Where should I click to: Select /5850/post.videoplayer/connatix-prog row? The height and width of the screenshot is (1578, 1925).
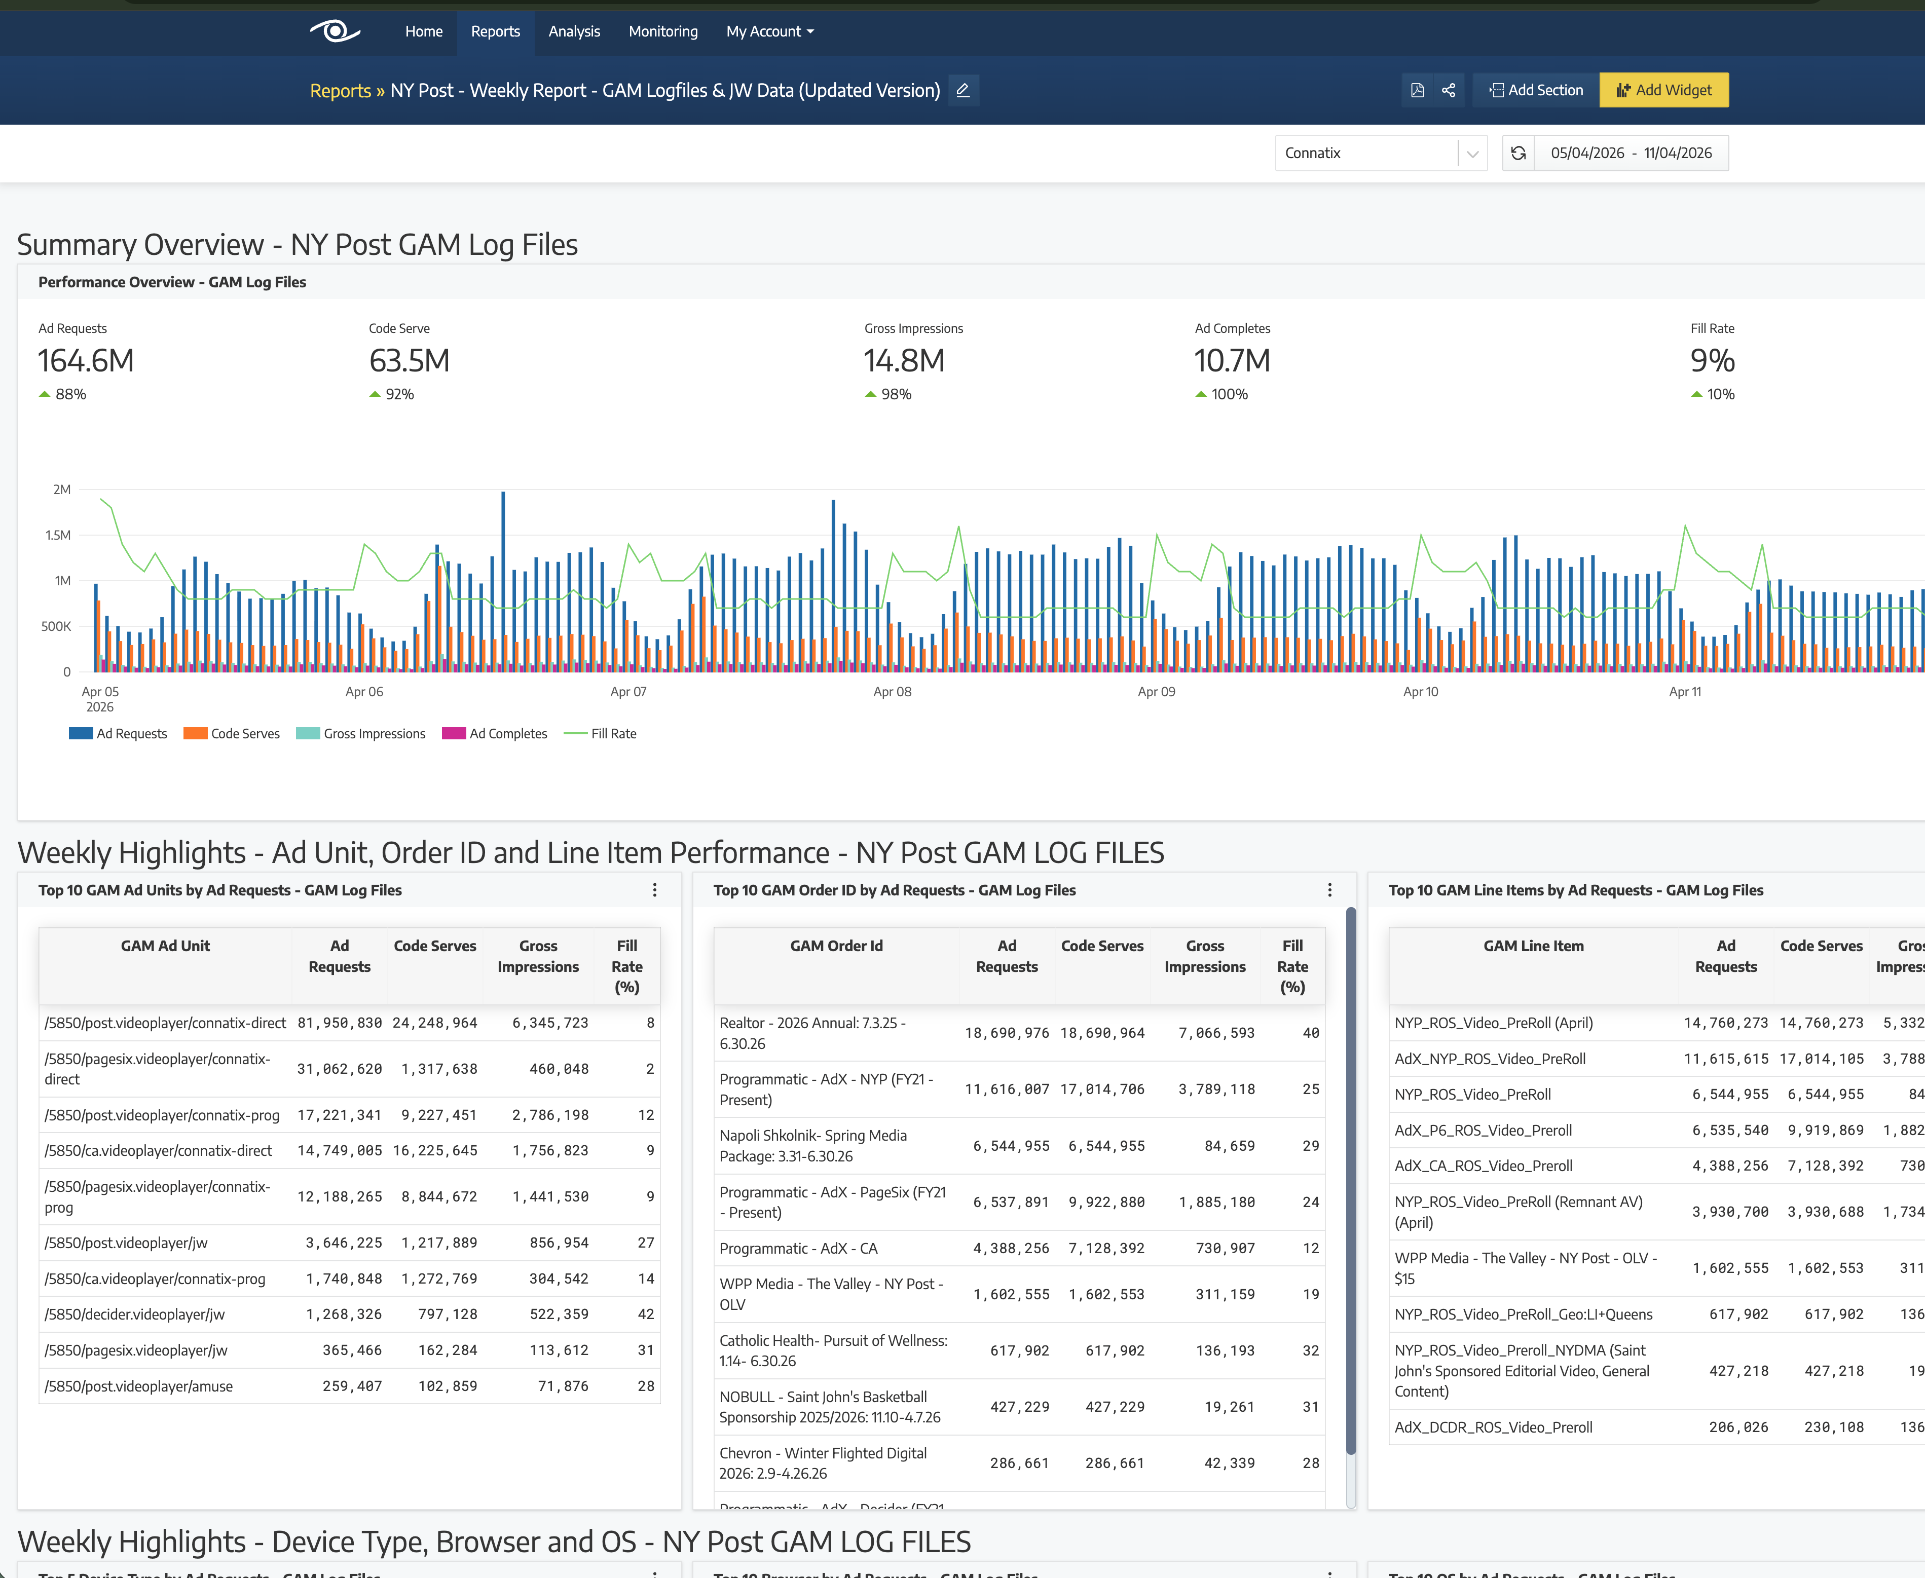click(x=349, y=1114)
